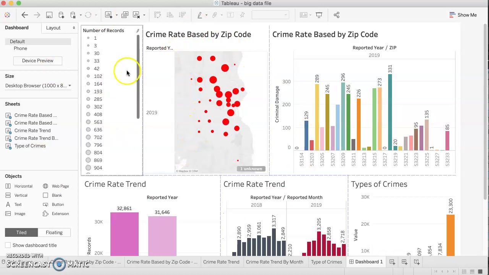Switch layout mode to Floating
This screenshot has height=275, width=489.
(x=54, y=232)
